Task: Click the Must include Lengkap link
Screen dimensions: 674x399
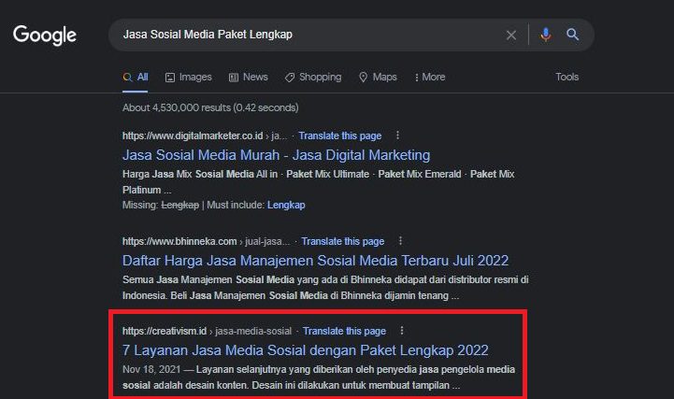Action: click(286, 205)
